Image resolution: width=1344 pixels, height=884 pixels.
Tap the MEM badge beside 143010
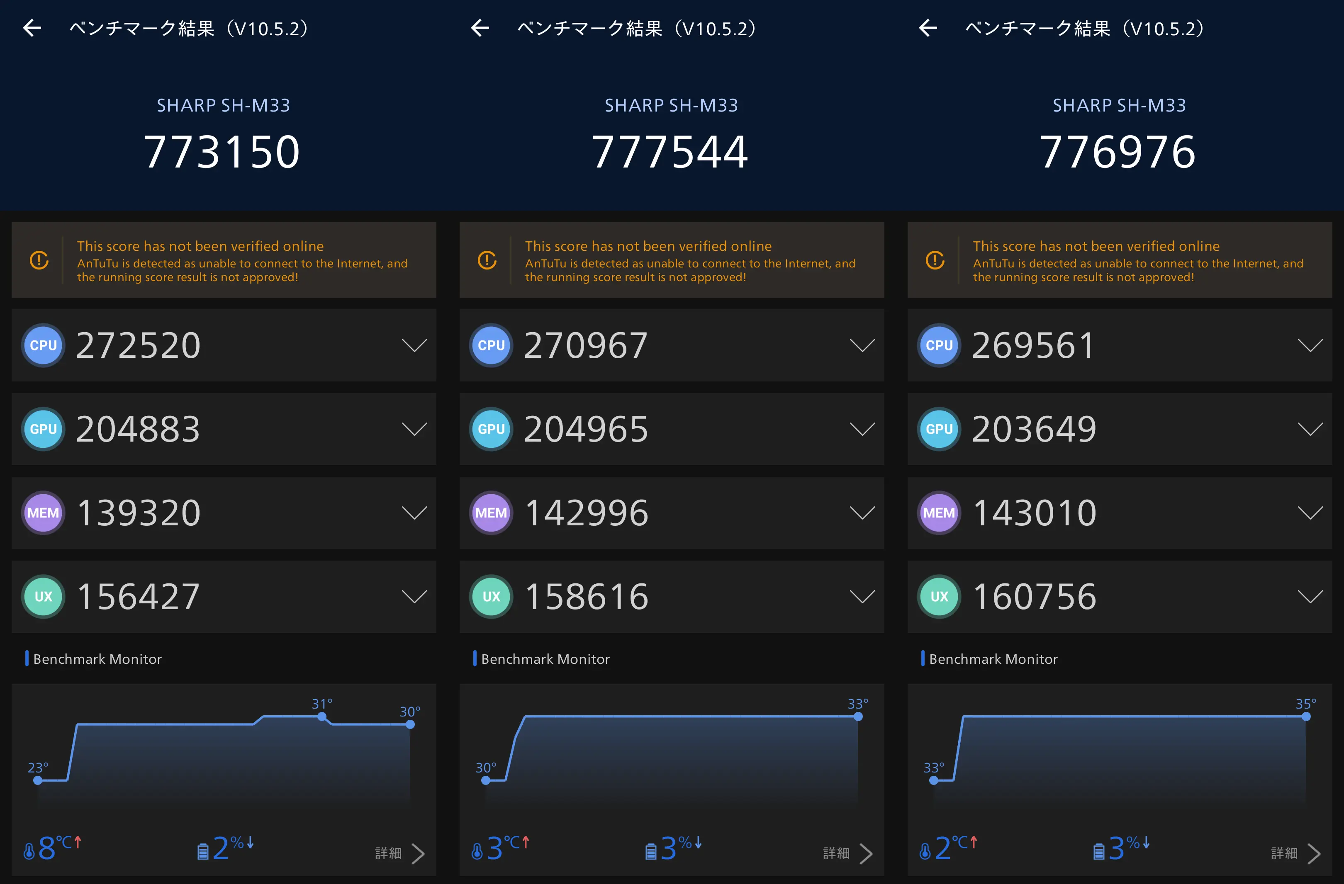(x=939, y=512)
